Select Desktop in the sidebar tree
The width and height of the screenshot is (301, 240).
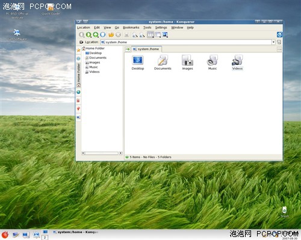click(93, 53)
